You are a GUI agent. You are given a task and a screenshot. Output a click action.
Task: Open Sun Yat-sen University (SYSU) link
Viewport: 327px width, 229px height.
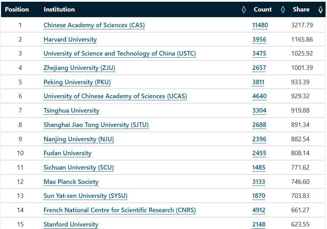85,196
